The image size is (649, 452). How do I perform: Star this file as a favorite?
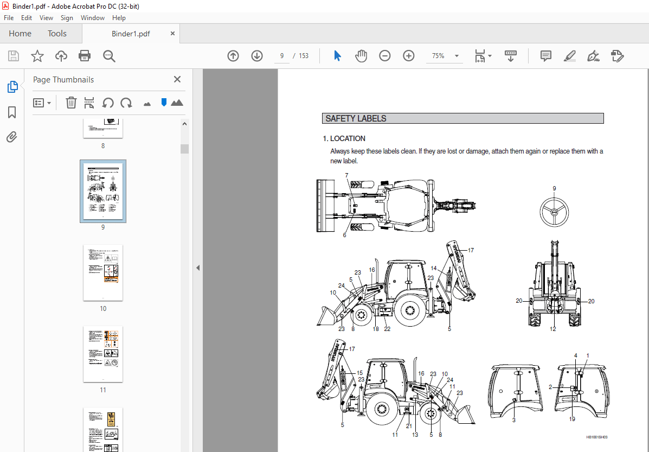click(x=37, y=55)
